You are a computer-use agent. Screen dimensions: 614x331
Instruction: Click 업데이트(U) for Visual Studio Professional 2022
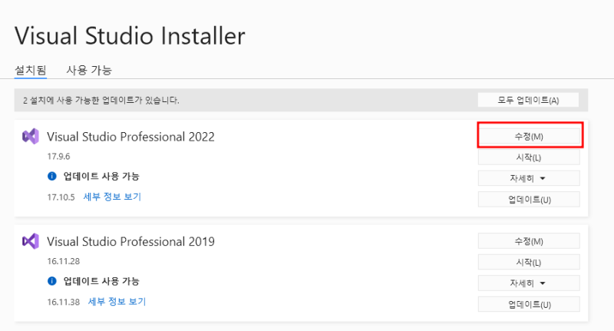(x=528, y=200)
